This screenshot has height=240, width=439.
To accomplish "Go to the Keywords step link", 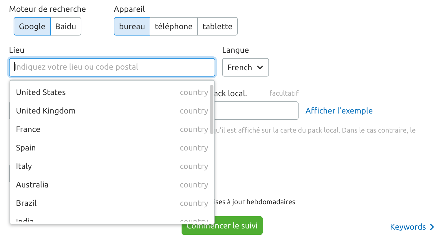I will (x=412, y=227).
